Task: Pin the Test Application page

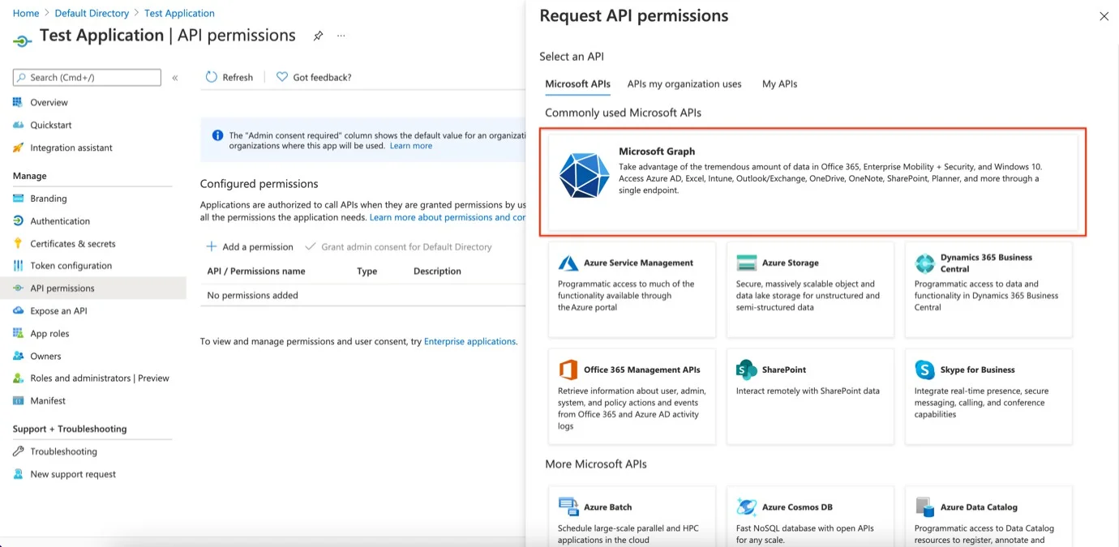Action: tap(318, 36)
